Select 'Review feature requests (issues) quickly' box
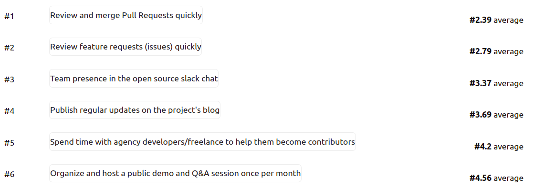Image resolution: width=533 pixels, height=188 pixels. (x=125, y=47)
